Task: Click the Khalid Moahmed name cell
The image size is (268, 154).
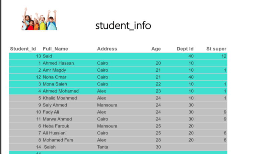Action: pyautogui.click(x=60, y=98)
